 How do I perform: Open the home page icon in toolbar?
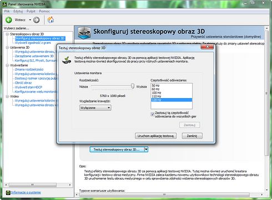tap(51, 20)
